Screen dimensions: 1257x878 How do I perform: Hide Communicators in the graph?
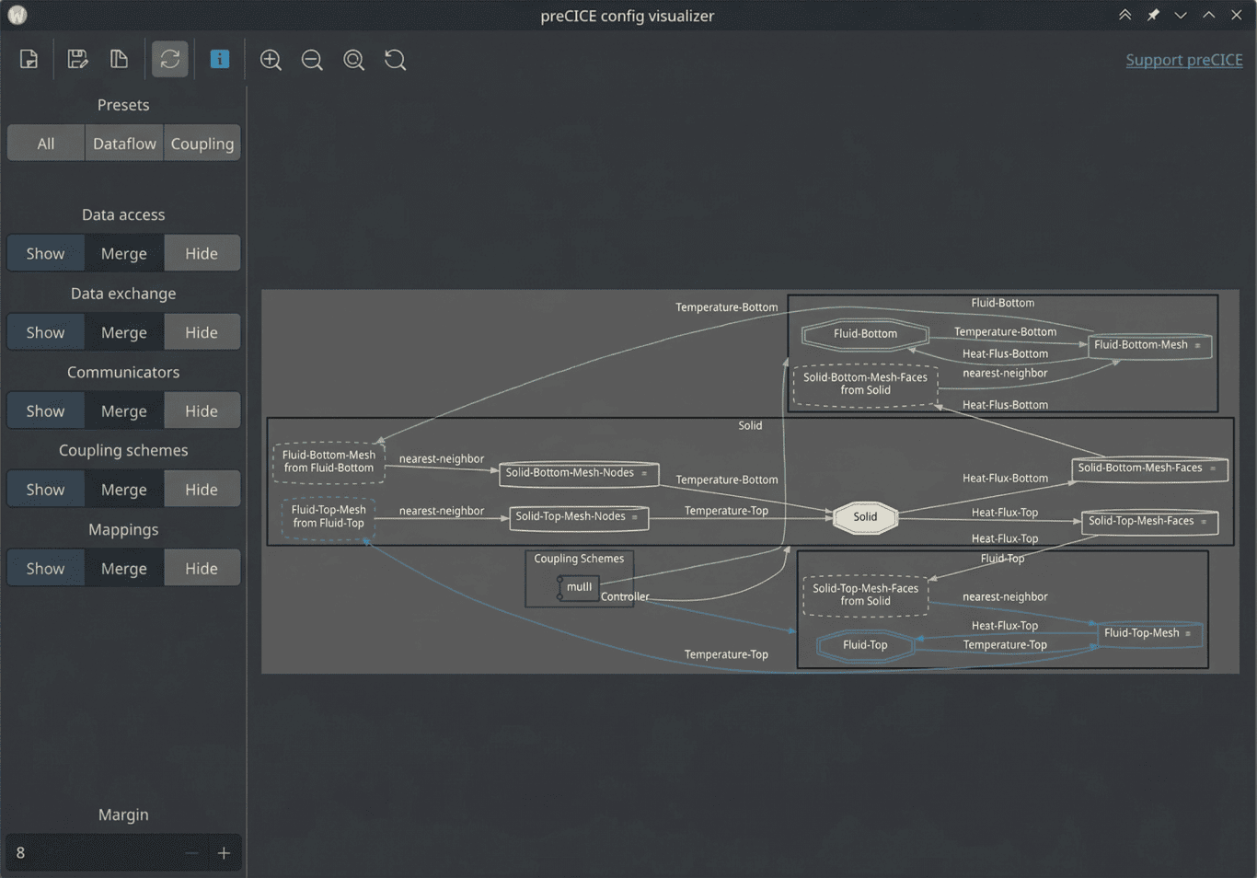coord(202,410)
